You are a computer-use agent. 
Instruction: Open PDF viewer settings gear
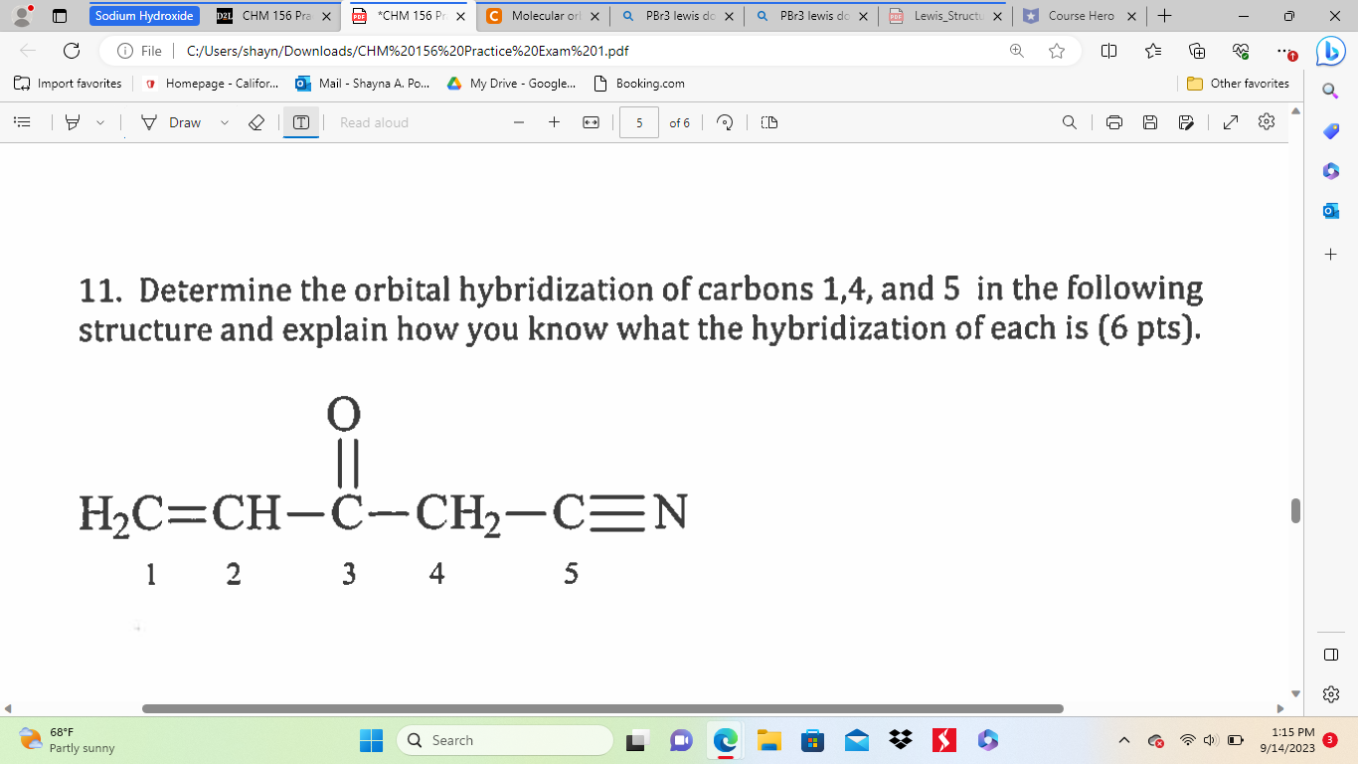tap(1266, 122)
